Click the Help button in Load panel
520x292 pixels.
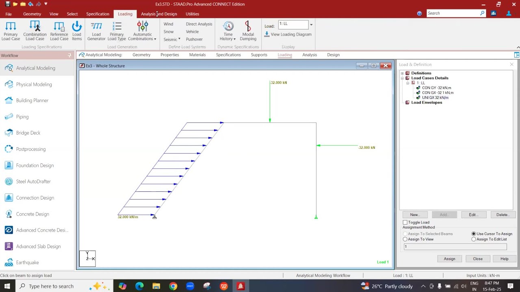504,259
